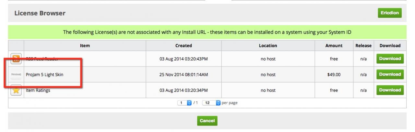
Task: Click the Location column header
Action: pyautogui.click(x=268, y=46)
